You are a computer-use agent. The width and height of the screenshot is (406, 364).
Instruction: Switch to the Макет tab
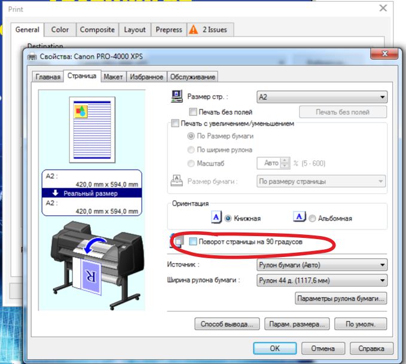point(113,77)
